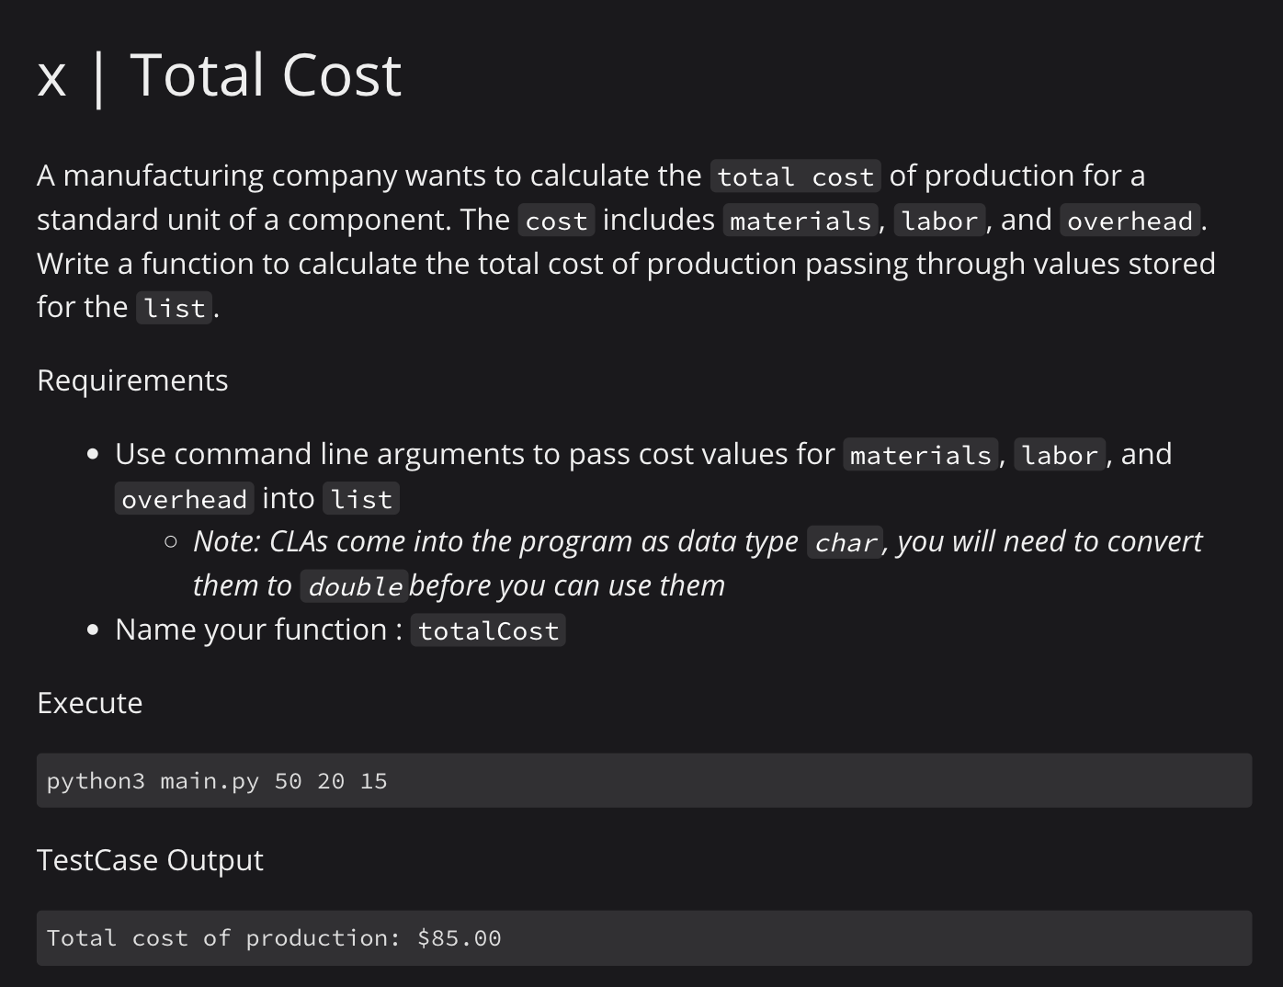Select the Execute heading

(x=89, y=703)
